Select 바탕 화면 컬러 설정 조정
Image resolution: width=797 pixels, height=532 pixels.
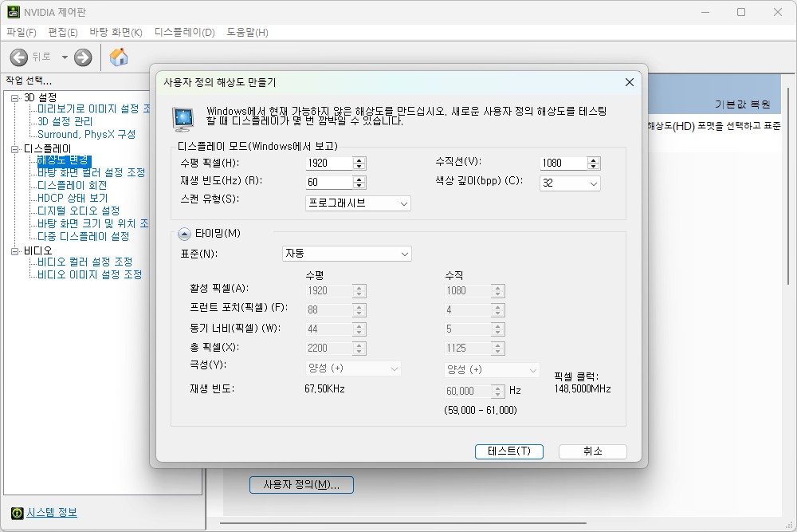[92, 173]
